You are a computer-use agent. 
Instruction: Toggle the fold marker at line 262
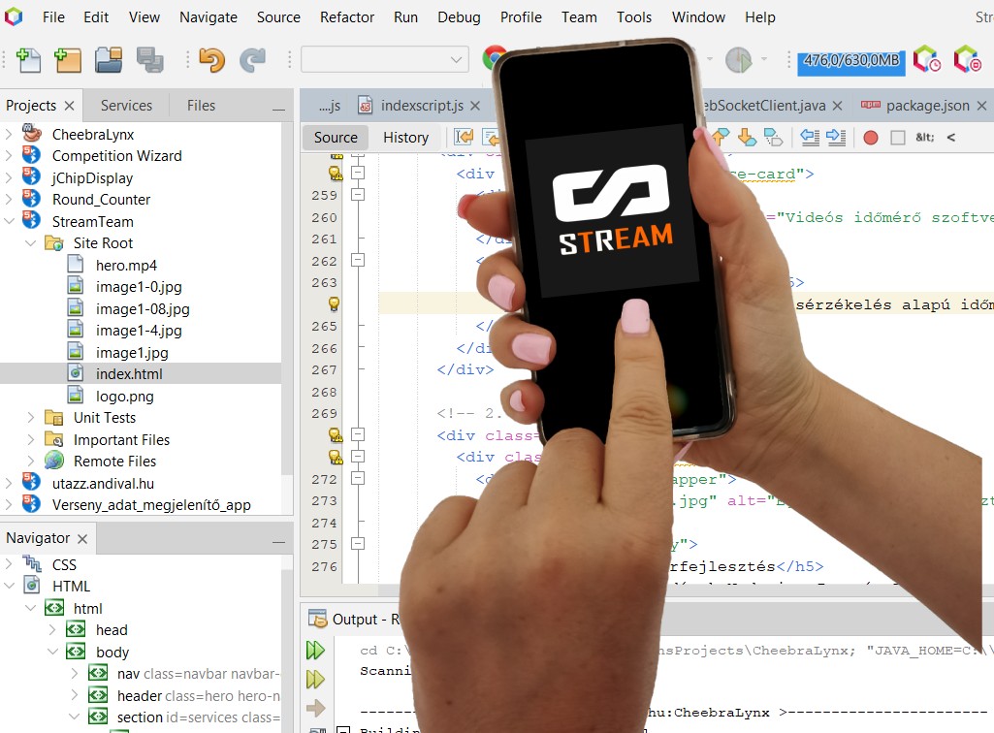point(358,260)
